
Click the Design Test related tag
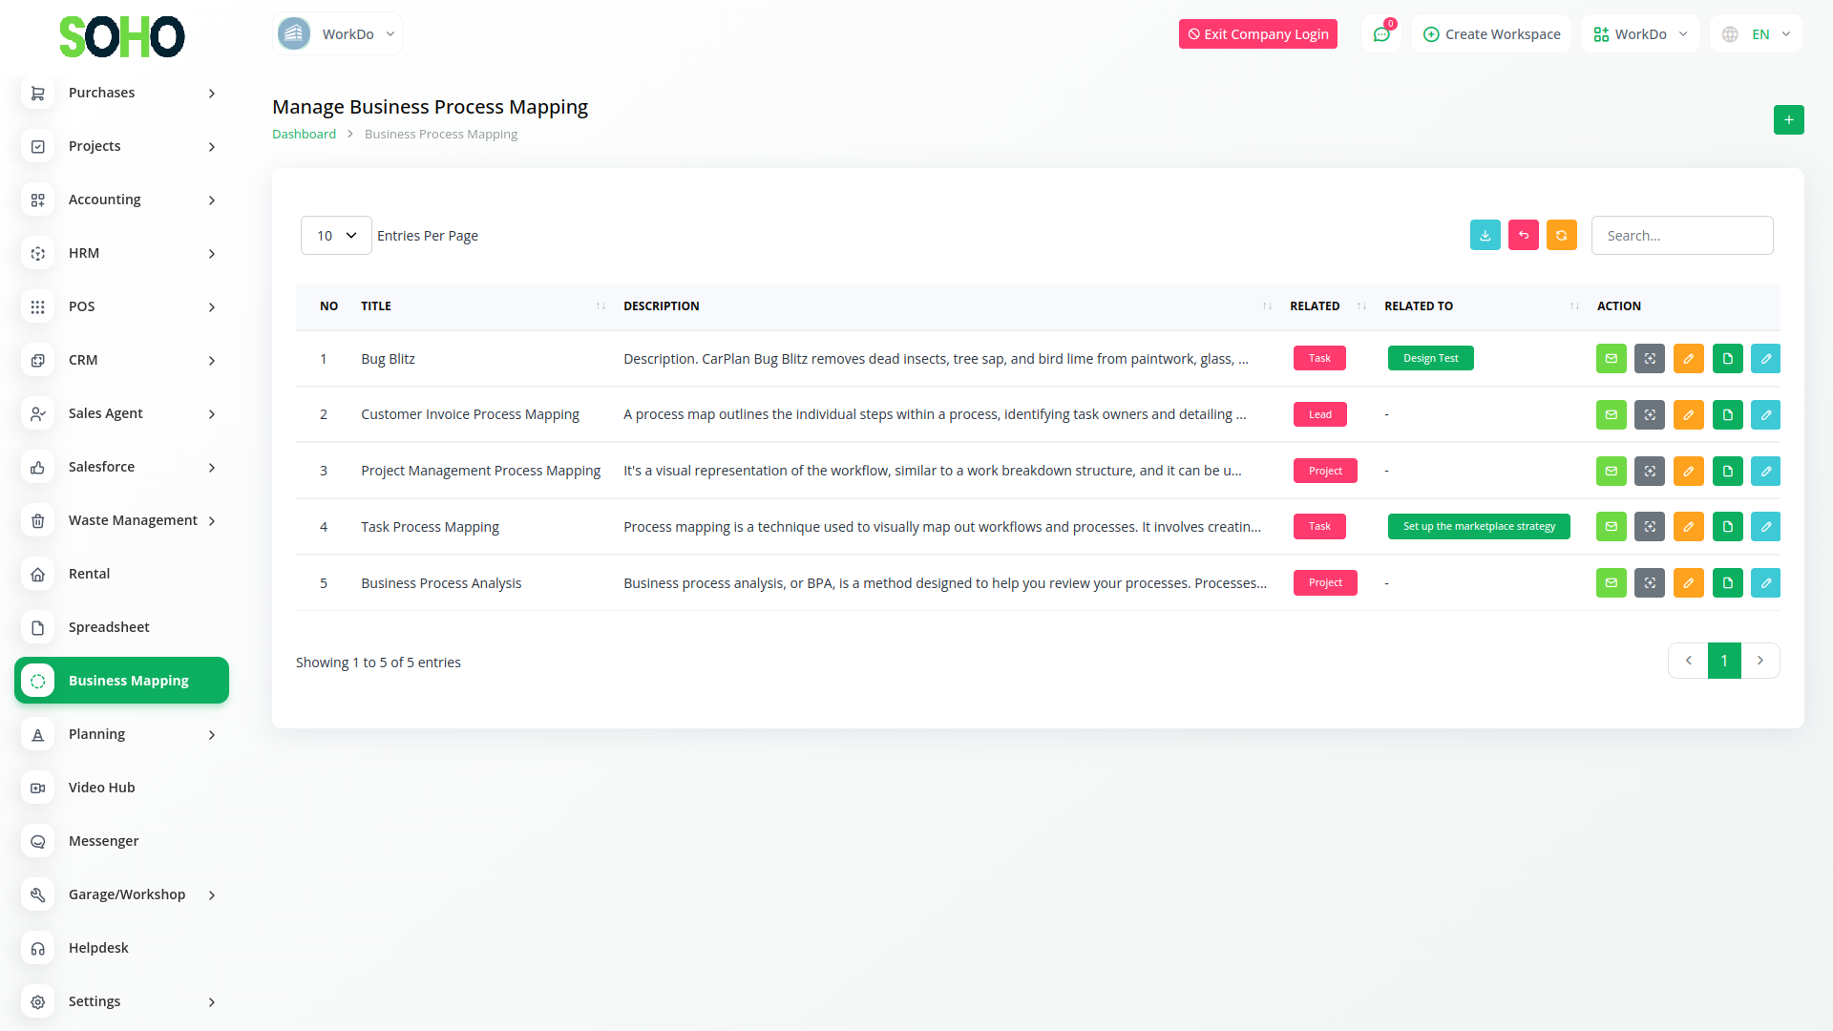click(x=1430, y=359)
